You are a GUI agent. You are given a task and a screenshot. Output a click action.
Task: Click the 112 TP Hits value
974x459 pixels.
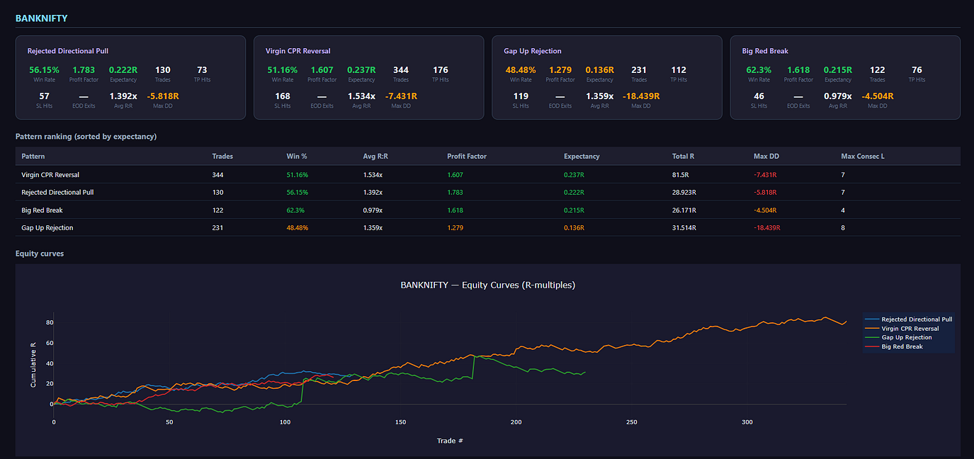[678, 70]
